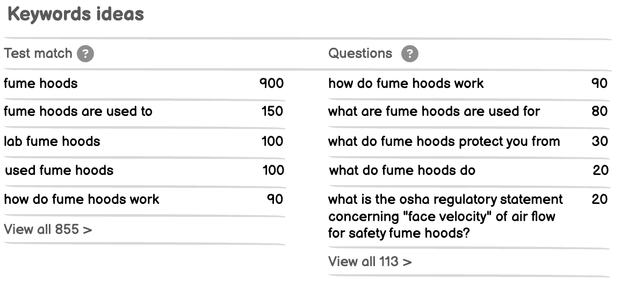This screenshot has height=285, width=621.
Task: Click 'what are fume hoods are used for'
Action: coord(434,111)
